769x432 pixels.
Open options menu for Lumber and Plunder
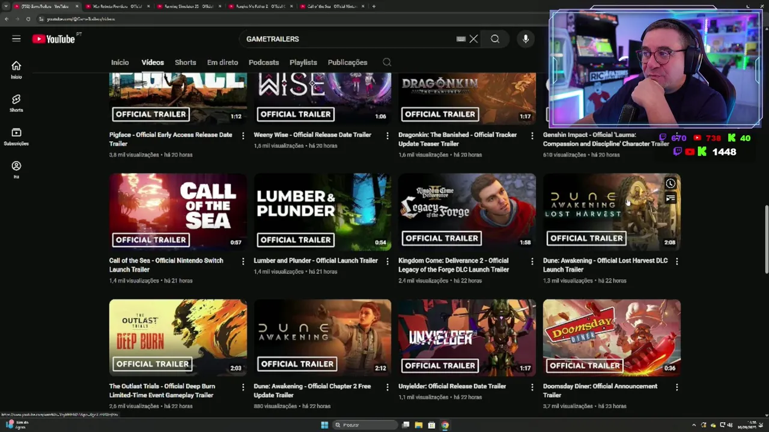point(387,262)
